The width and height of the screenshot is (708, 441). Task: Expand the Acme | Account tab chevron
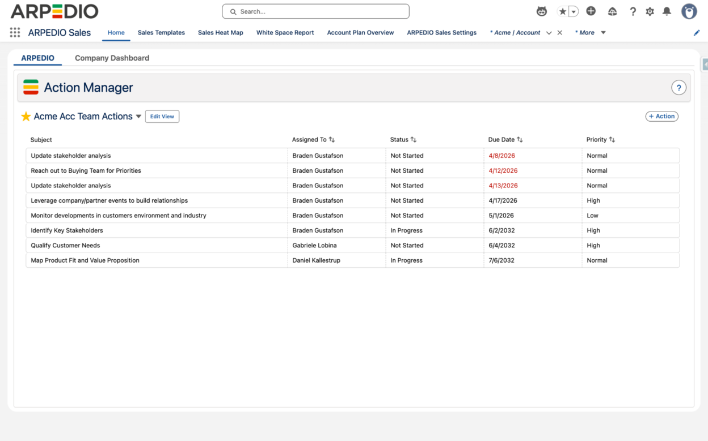click(x=549, y=33)
